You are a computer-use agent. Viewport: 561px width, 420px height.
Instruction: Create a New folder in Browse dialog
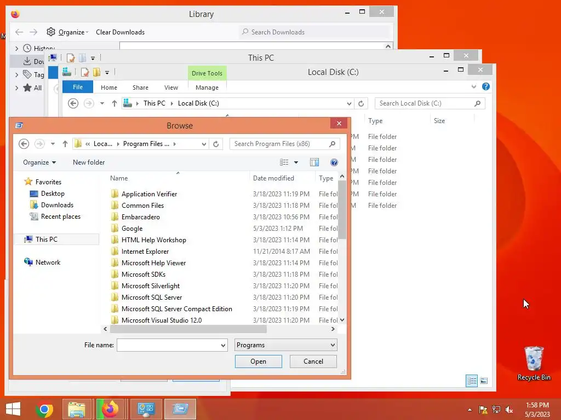(89, 162)
